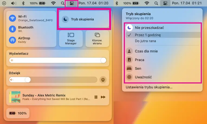The height and width of the screenshot is (124, 207).
Task: Open Spotlight search from the menu bar
Action: point(63,3)
